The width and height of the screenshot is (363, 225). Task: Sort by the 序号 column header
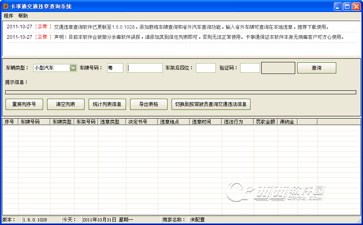click(10, 122)
